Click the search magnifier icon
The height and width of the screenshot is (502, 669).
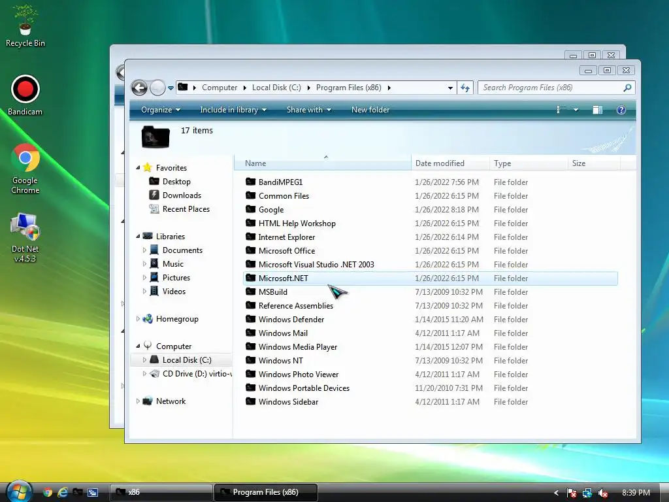(x=627, y=88)
